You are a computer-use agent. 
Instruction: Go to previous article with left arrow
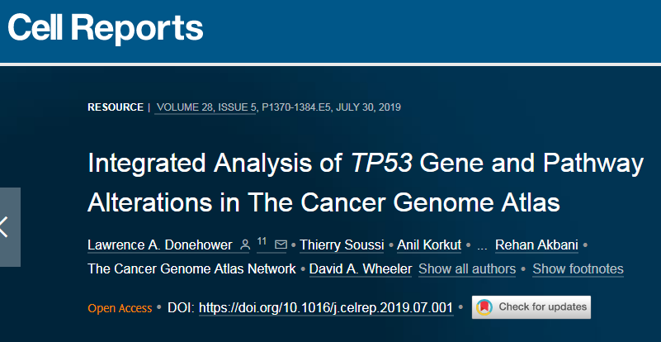click(x=9, y=226)
